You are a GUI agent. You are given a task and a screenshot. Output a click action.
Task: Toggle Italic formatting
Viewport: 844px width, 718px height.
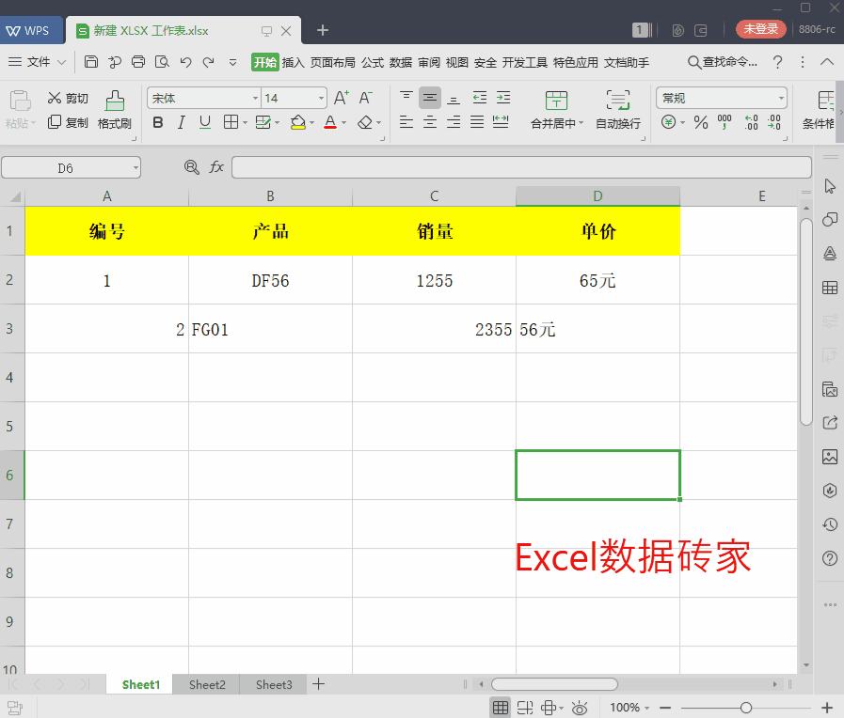point(182,122)
